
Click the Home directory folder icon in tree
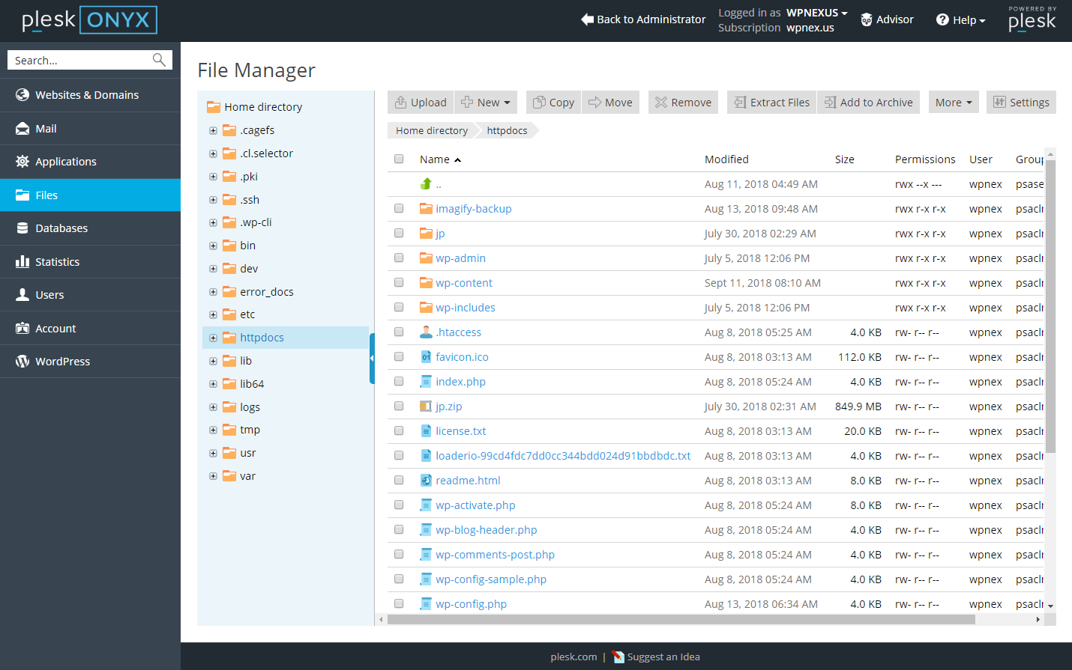[x=214, y=107]
